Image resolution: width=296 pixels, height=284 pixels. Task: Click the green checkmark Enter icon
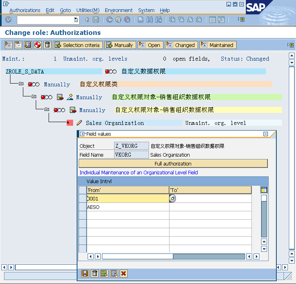[8, 20]
